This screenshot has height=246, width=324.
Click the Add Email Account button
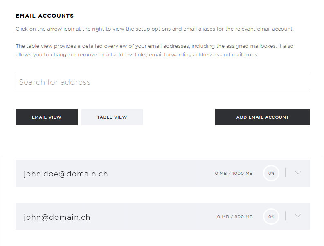point(262,117)
